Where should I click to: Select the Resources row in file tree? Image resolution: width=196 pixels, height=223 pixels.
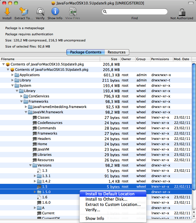coord(96,160)
